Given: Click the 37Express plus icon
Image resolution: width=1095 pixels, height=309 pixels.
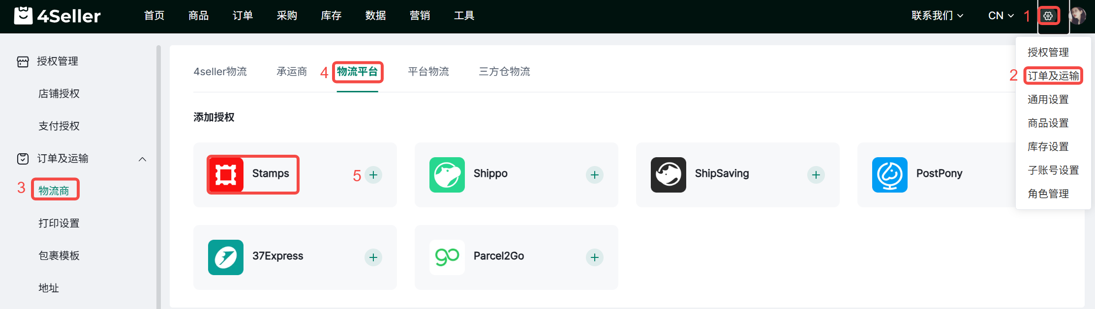Looking at the screenshot, I should click(373, 257).
